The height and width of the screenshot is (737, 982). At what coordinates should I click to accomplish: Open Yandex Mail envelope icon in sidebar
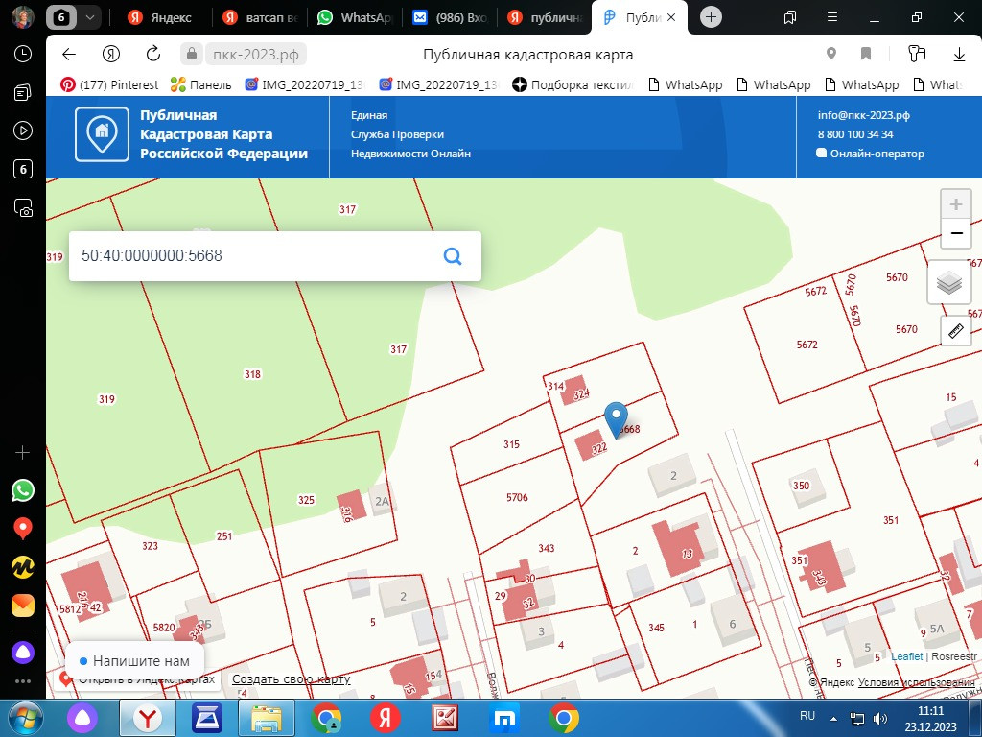coord(23,606)
